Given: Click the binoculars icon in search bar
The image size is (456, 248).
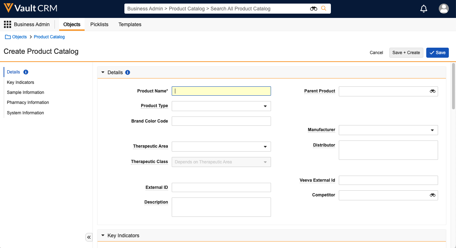Looking at the screenshot, I should point(314,9).
